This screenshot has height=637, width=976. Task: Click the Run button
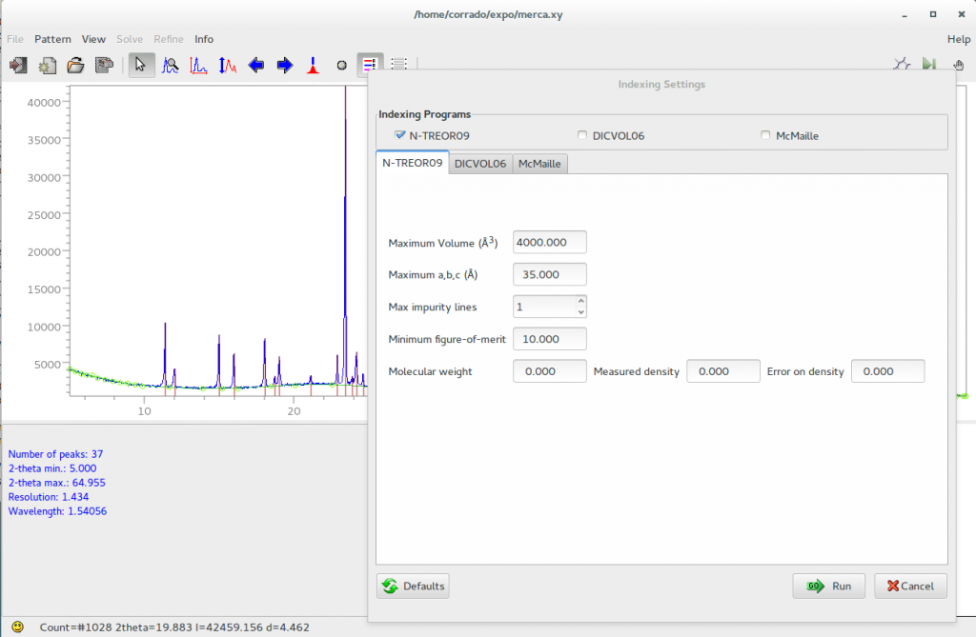828,586
